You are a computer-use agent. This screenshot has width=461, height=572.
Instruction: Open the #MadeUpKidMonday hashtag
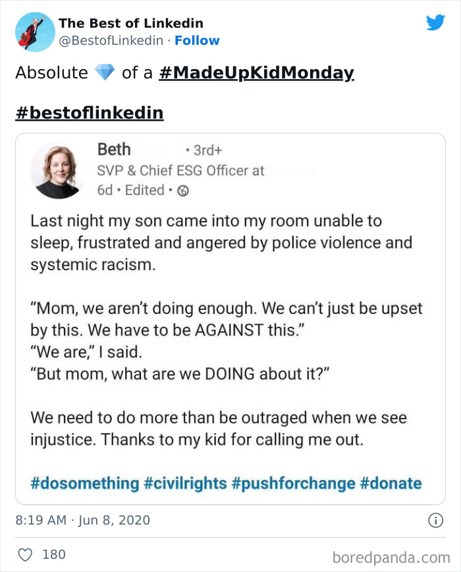pyautogui.click(x=256, y=72)
